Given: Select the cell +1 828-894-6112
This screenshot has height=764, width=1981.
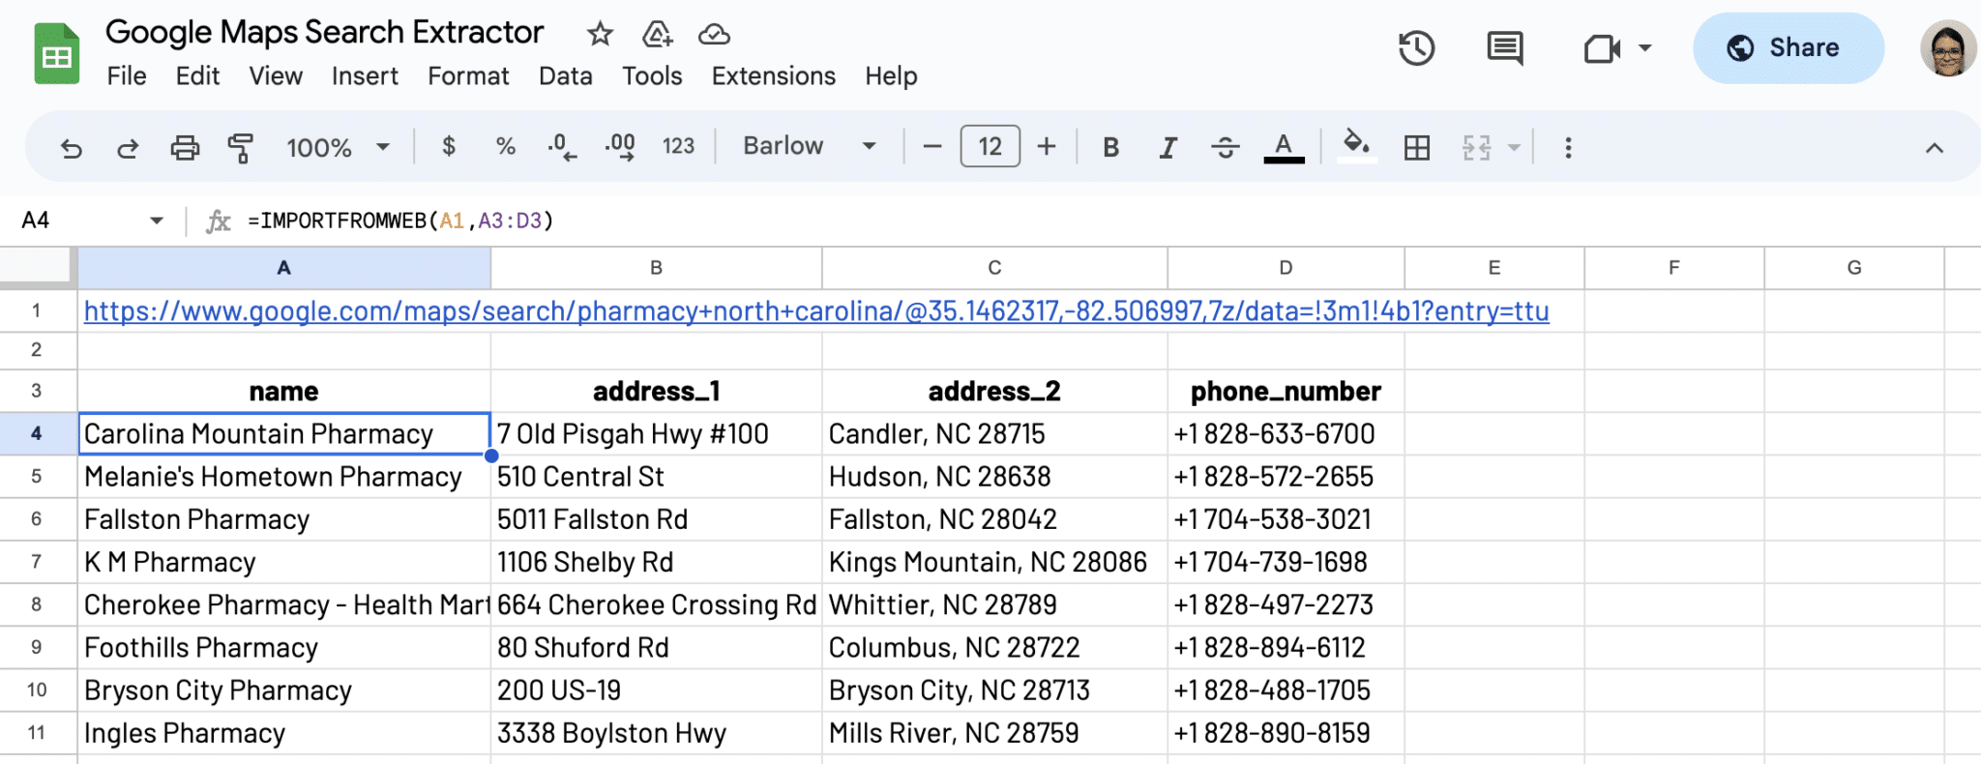Looking at the screenshot, I should coord(1286,647).
